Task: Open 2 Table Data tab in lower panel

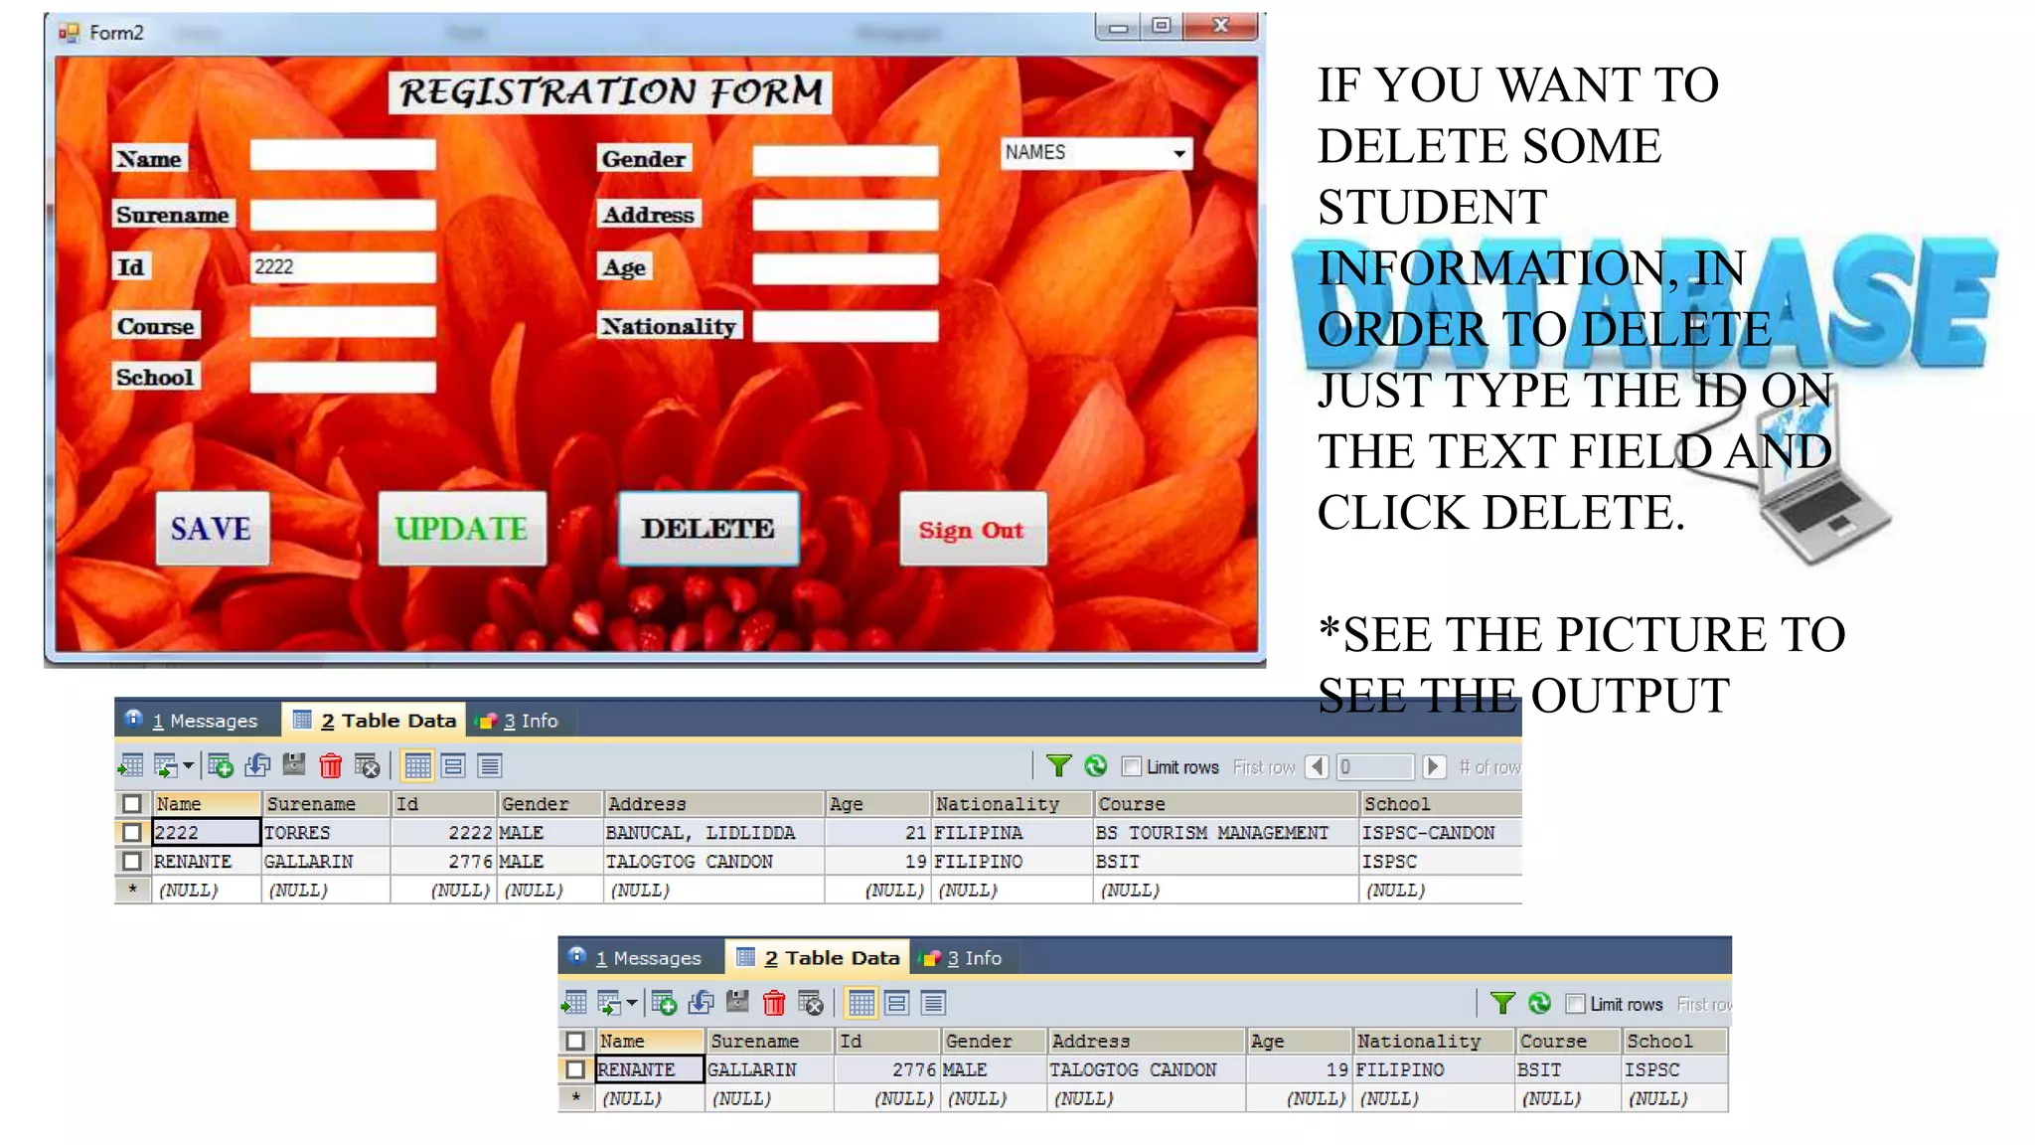Action: click(x=818, y=958)
